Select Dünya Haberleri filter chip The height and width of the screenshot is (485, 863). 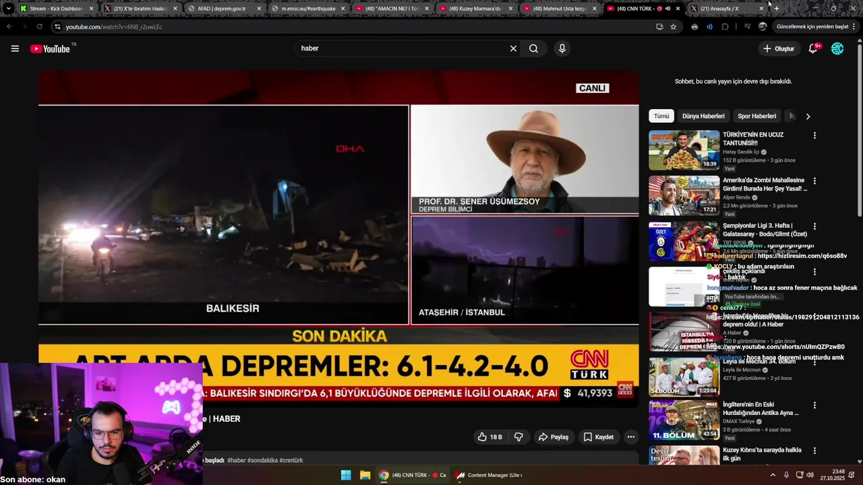click(x=703, y=116)
